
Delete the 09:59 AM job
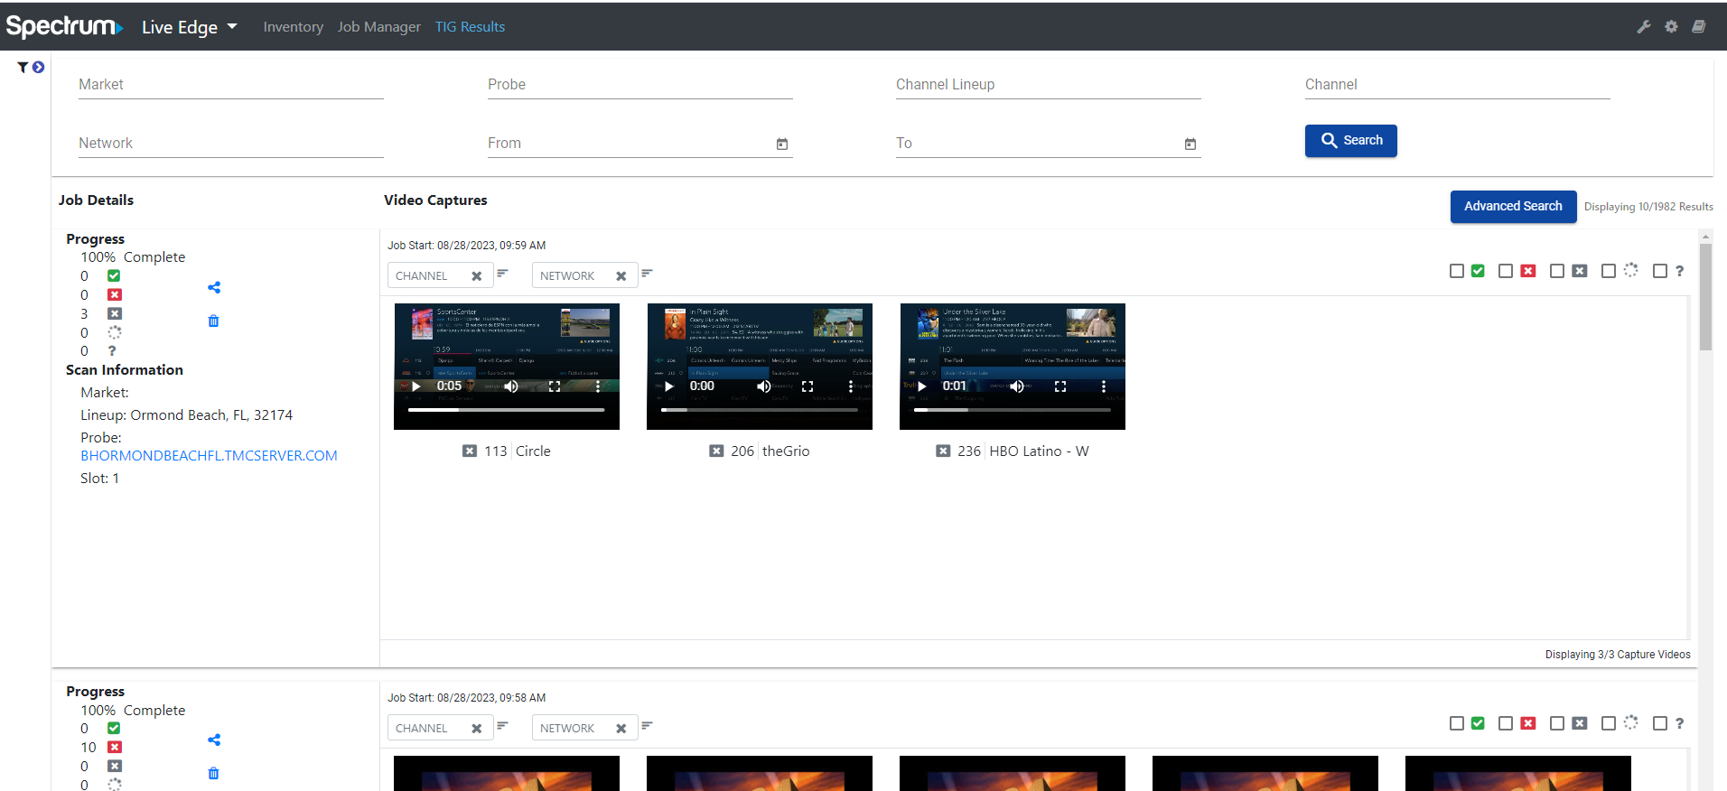click(214, 321)
